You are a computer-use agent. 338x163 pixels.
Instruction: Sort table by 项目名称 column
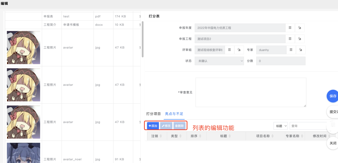[x=265, y=136]
